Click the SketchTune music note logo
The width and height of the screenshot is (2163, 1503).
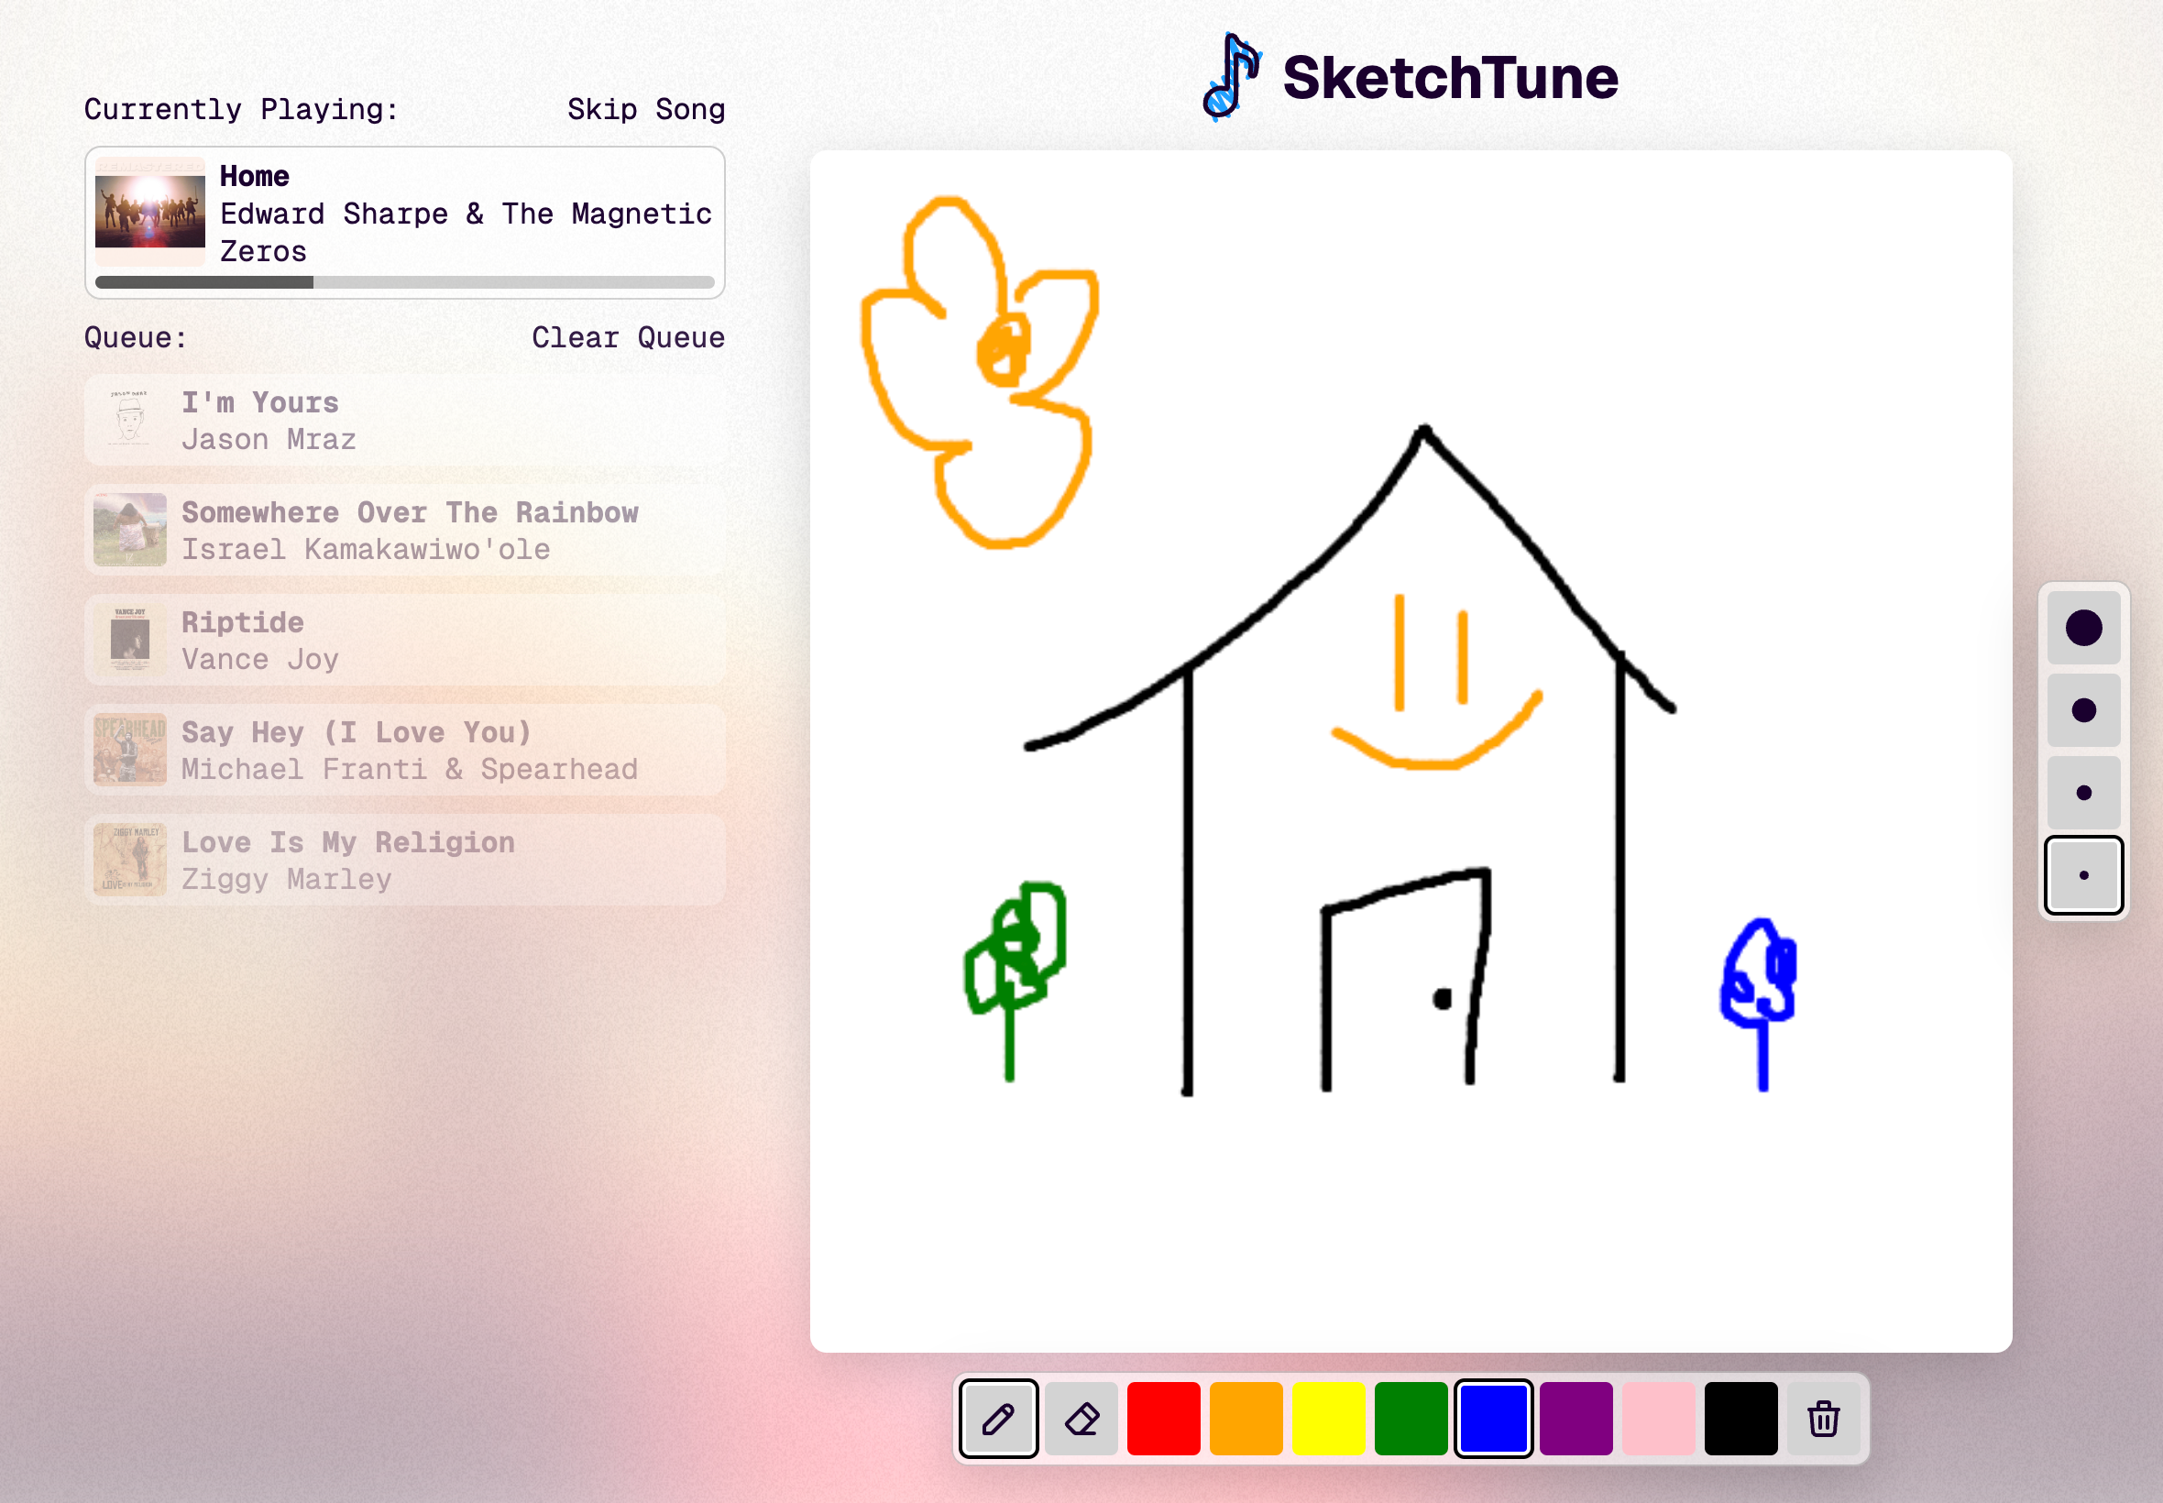1231,77
